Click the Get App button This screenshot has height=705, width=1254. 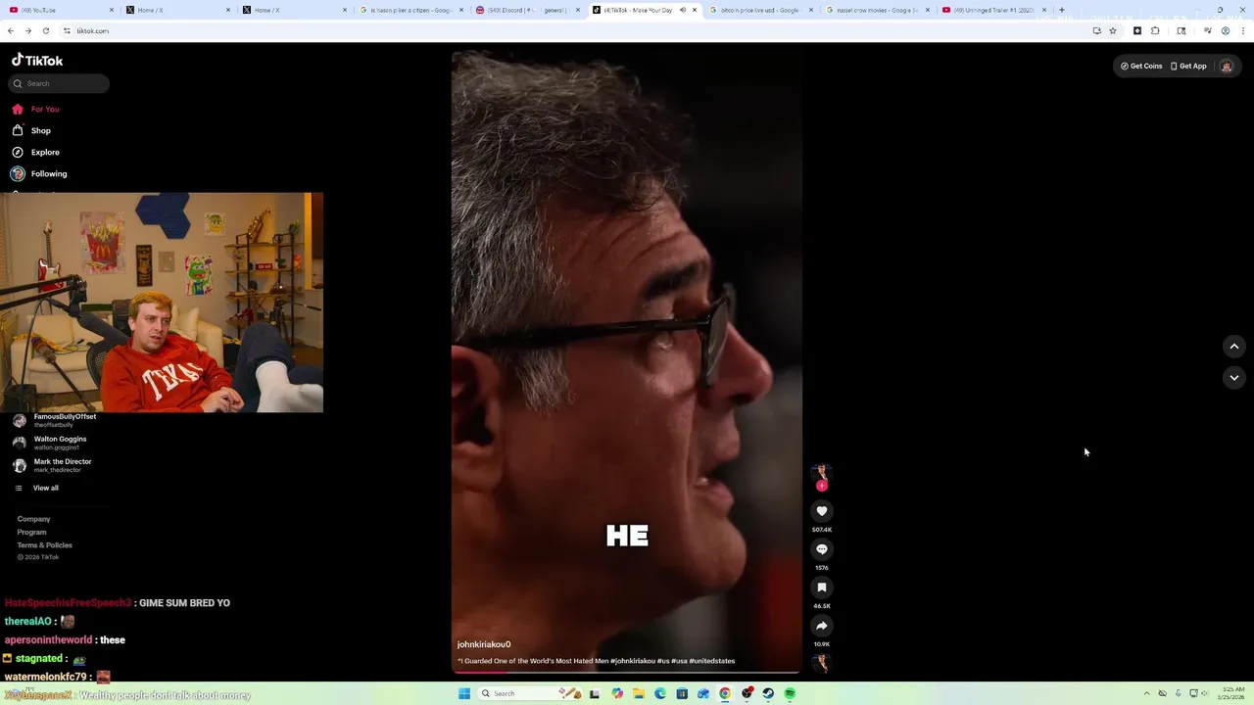tap(1188, 66)
